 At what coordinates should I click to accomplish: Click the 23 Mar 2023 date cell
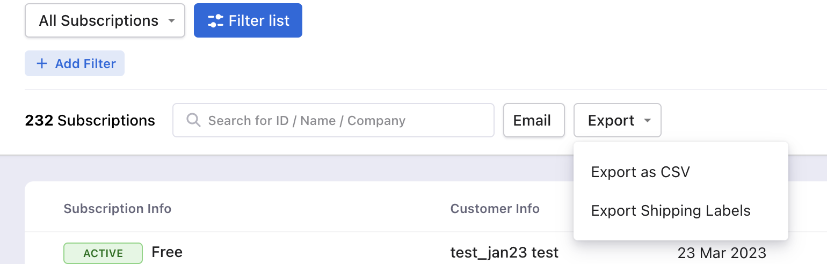[x=722, y=253]
